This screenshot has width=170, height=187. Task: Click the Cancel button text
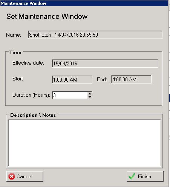25,176
